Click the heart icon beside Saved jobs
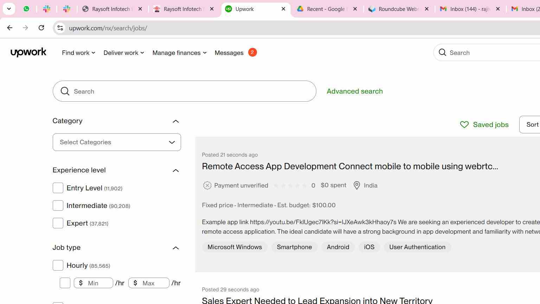Screen dimensions: 540x304 (x=464, y=125)
